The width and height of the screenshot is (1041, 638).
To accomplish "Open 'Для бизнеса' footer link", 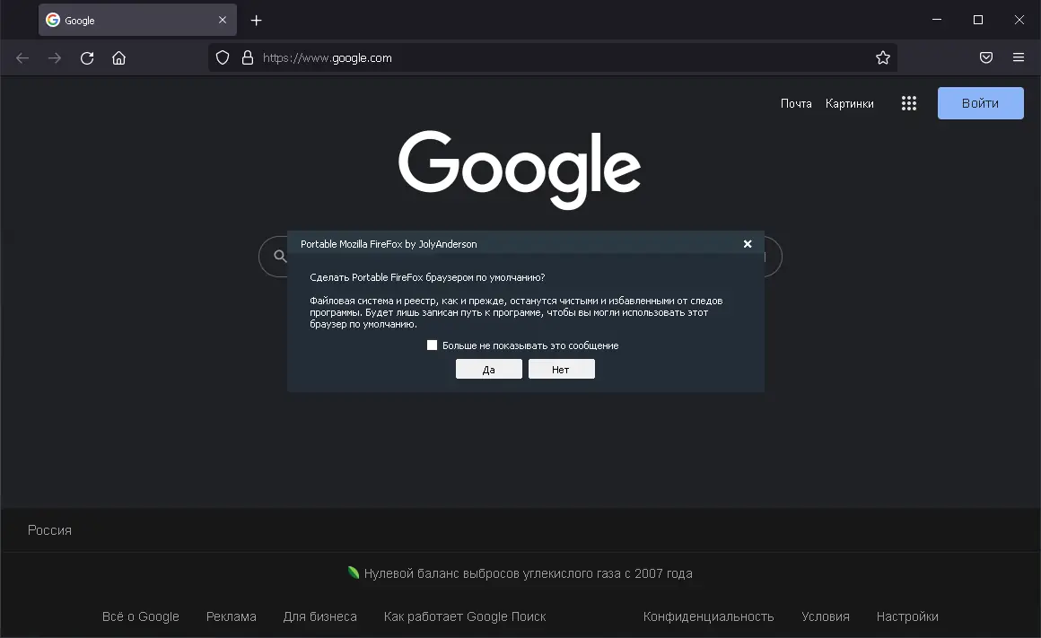I will 320,616.
